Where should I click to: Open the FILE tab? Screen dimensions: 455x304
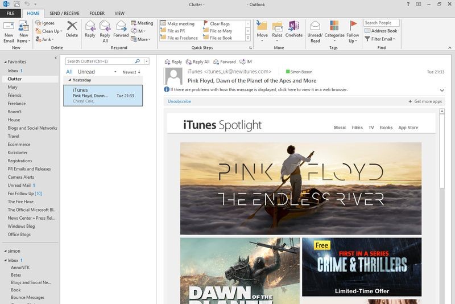coord(11,13)
